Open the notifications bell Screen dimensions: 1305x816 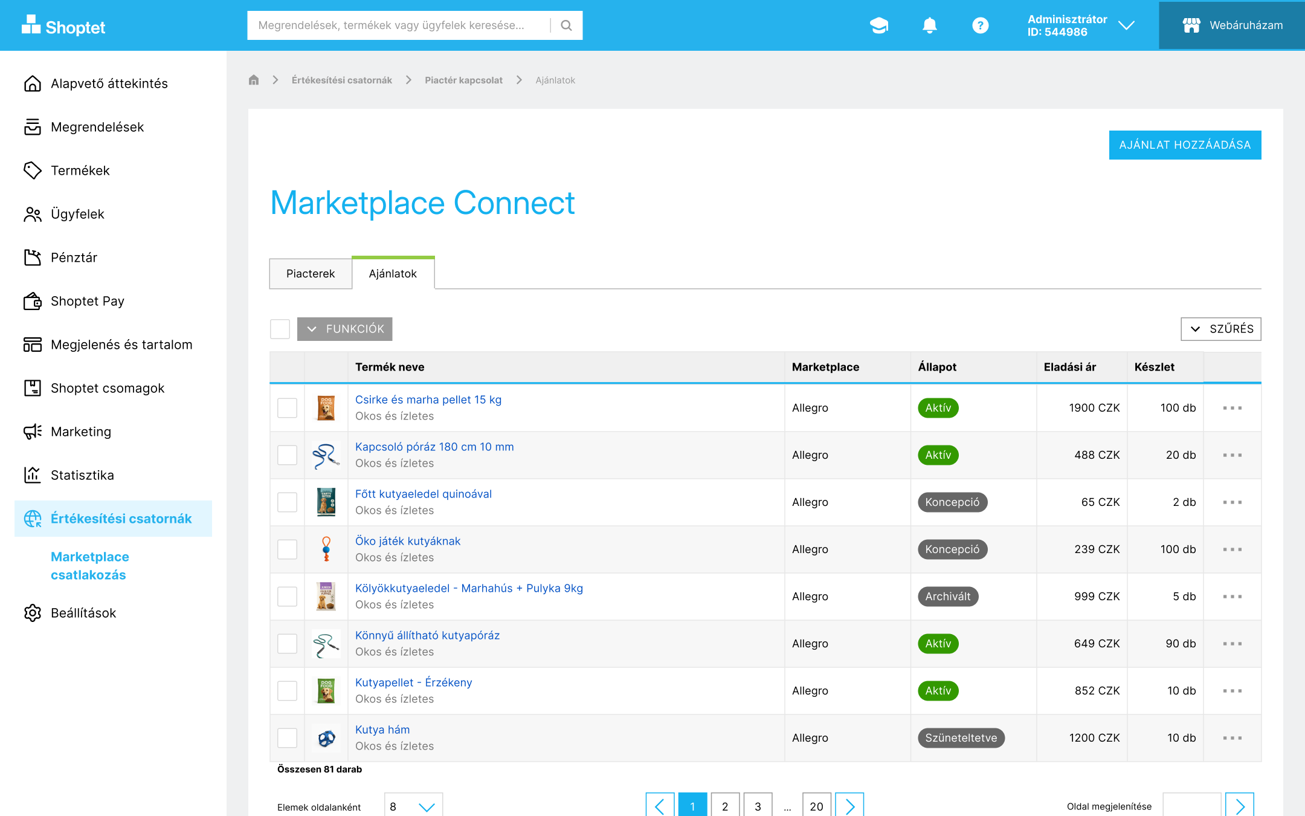coord(929,25)
